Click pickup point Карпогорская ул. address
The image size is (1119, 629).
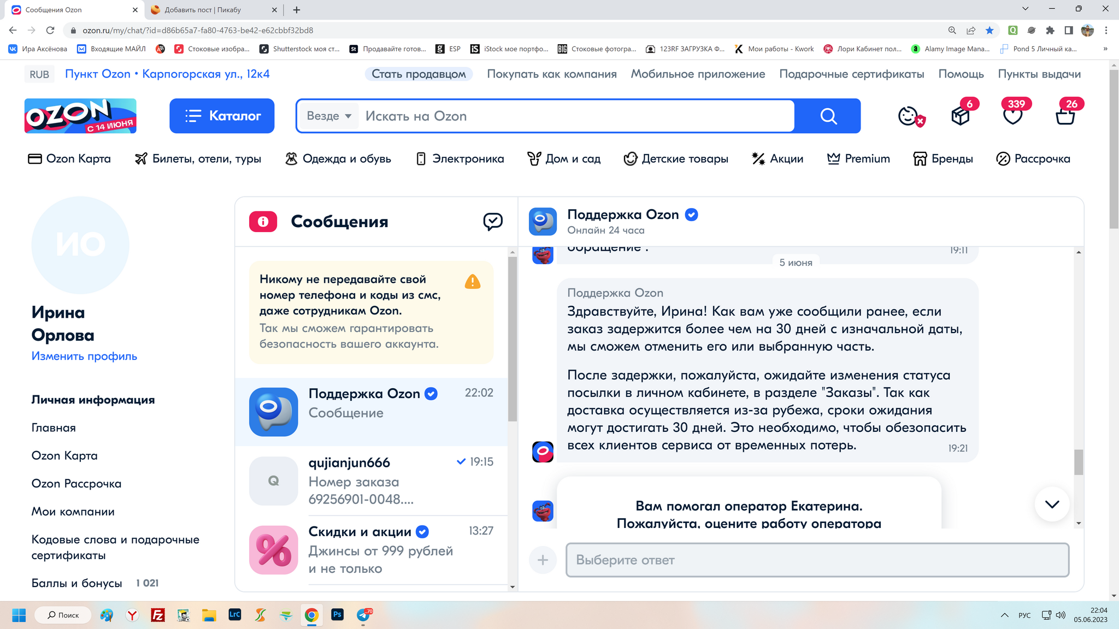pos(167,74)
